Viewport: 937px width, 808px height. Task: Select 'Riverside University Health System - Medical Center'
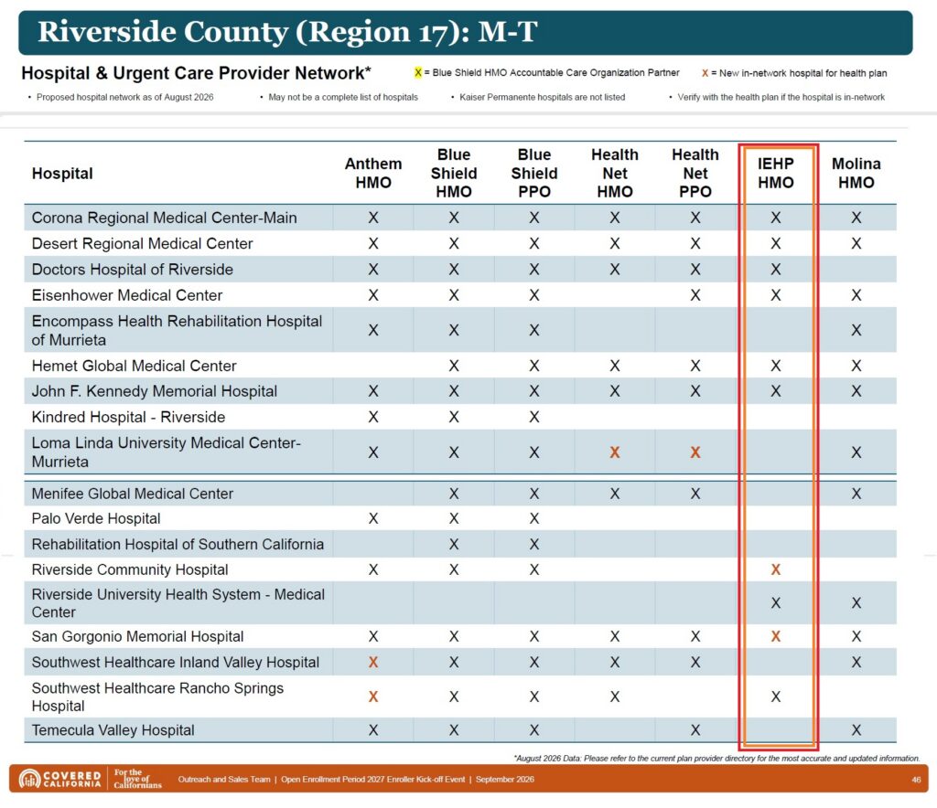(x=178, y=603)
